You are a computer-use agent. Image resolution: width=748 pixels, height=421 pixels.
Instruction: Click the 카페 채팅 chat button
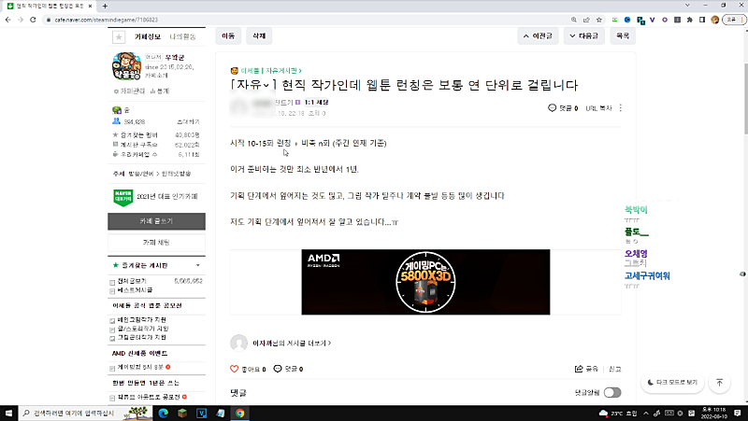click(x=156, y=243)
